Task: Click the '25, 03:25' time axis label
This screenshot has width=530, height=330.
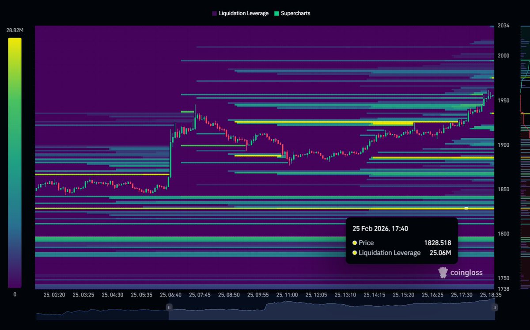Action: [83, 294]
